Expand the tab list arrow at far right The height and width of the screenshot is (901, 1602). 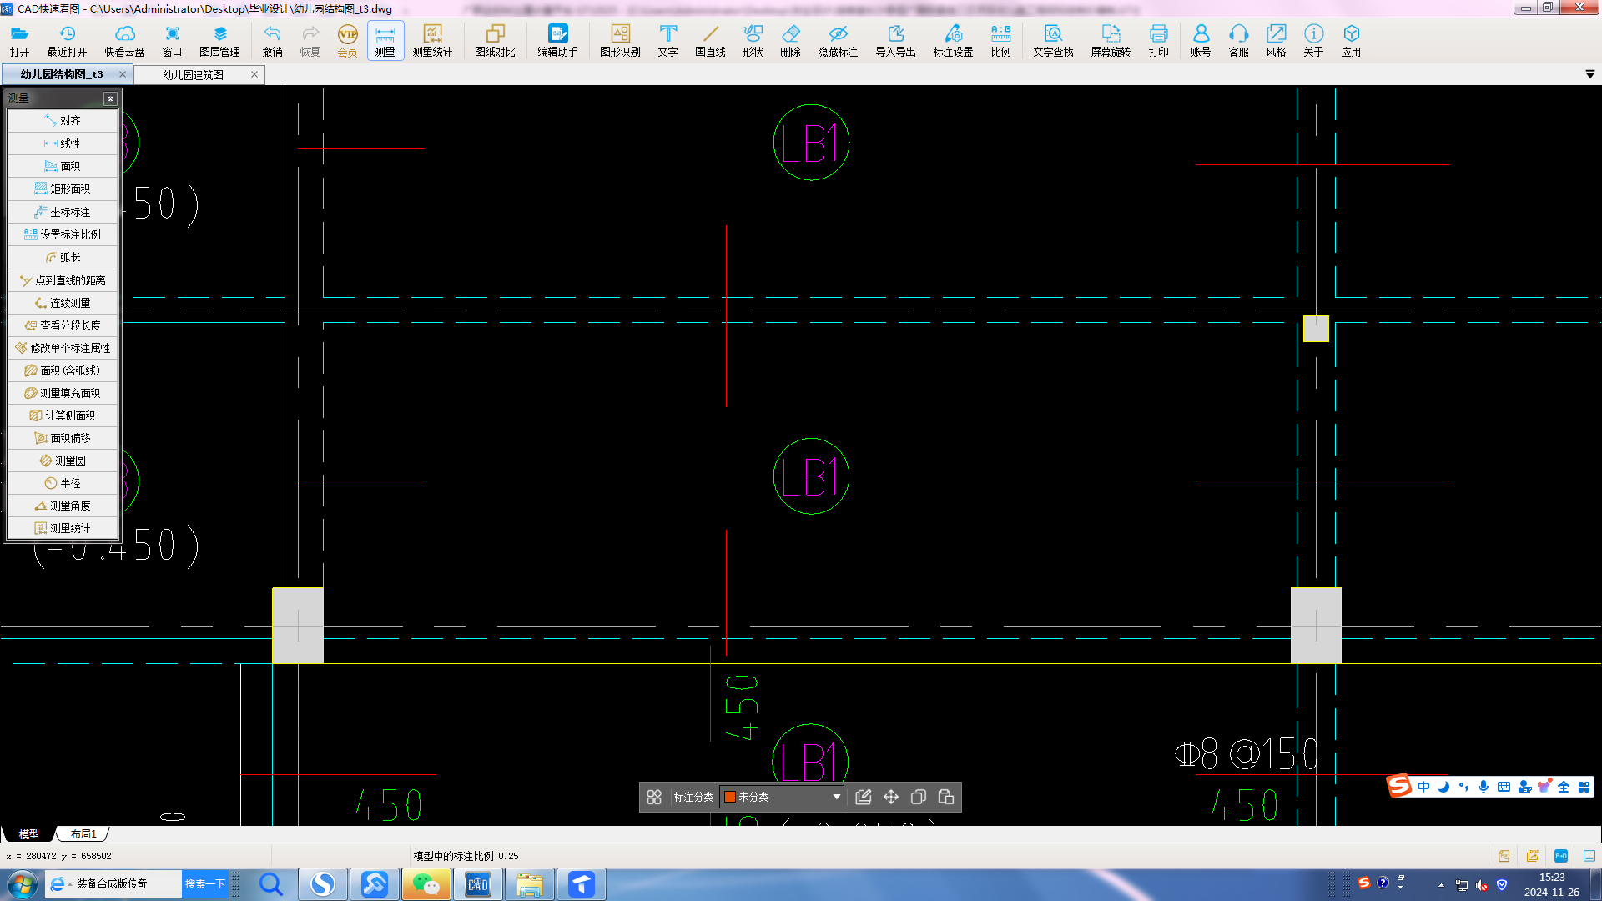pos(1589,74)
